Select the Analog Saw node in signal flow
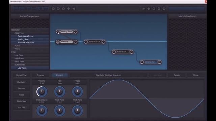The image size is (216, 121). point(66,31)
